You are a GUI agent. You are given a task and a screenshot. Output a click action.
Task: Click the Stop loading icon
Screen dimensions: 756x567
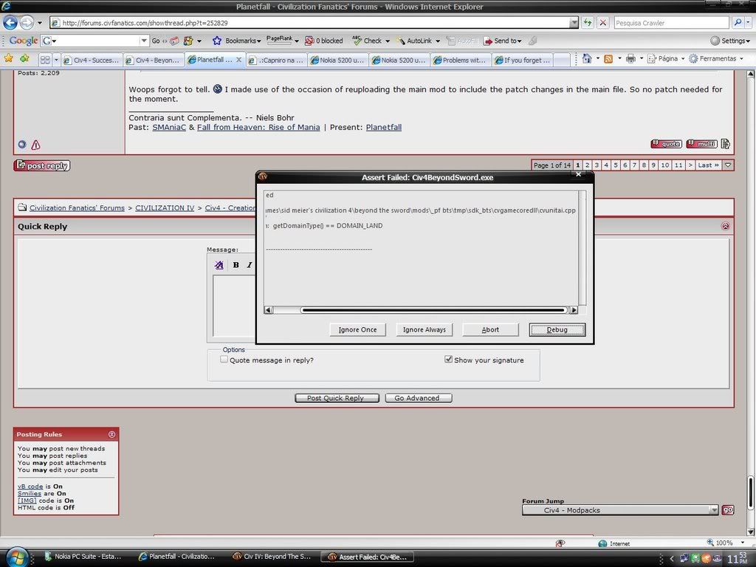[x=602, y=22]
